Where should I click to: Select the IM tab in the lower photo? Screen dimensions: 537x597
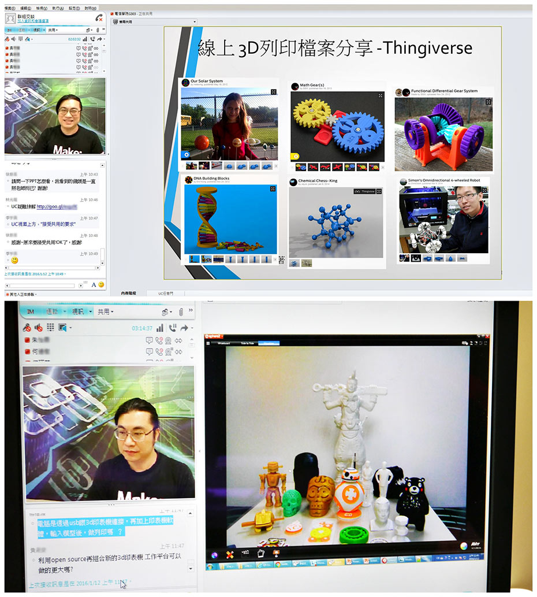tap(31, 312)
